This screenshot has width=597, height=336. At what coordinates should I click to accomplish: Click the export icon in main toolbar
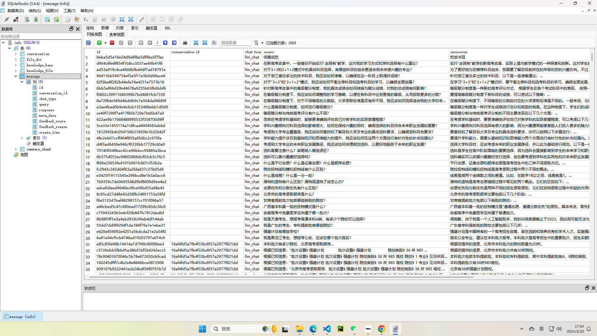click(x=131, y=19)
